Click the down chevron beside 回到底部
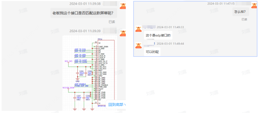The width and height of the screenshot is (259, 113). (125, 105)
